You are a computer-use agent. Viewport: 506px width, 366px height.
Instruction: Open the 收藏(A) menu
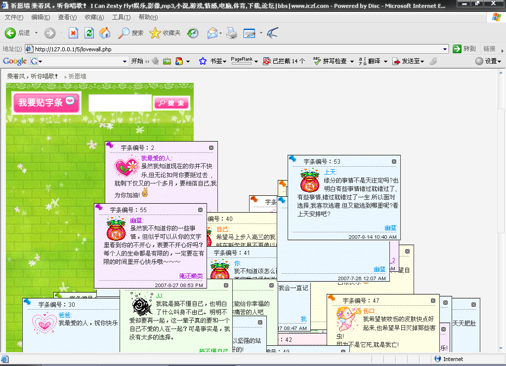pyautogui.click(x=94, y=17)
